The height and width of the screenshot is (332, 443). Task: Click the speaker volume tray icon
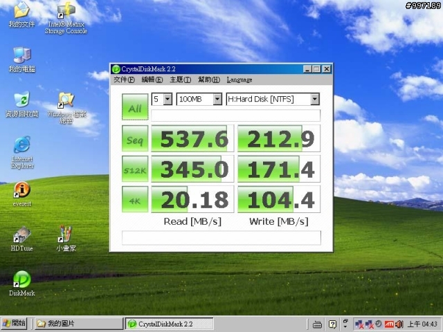coord(399,324)
